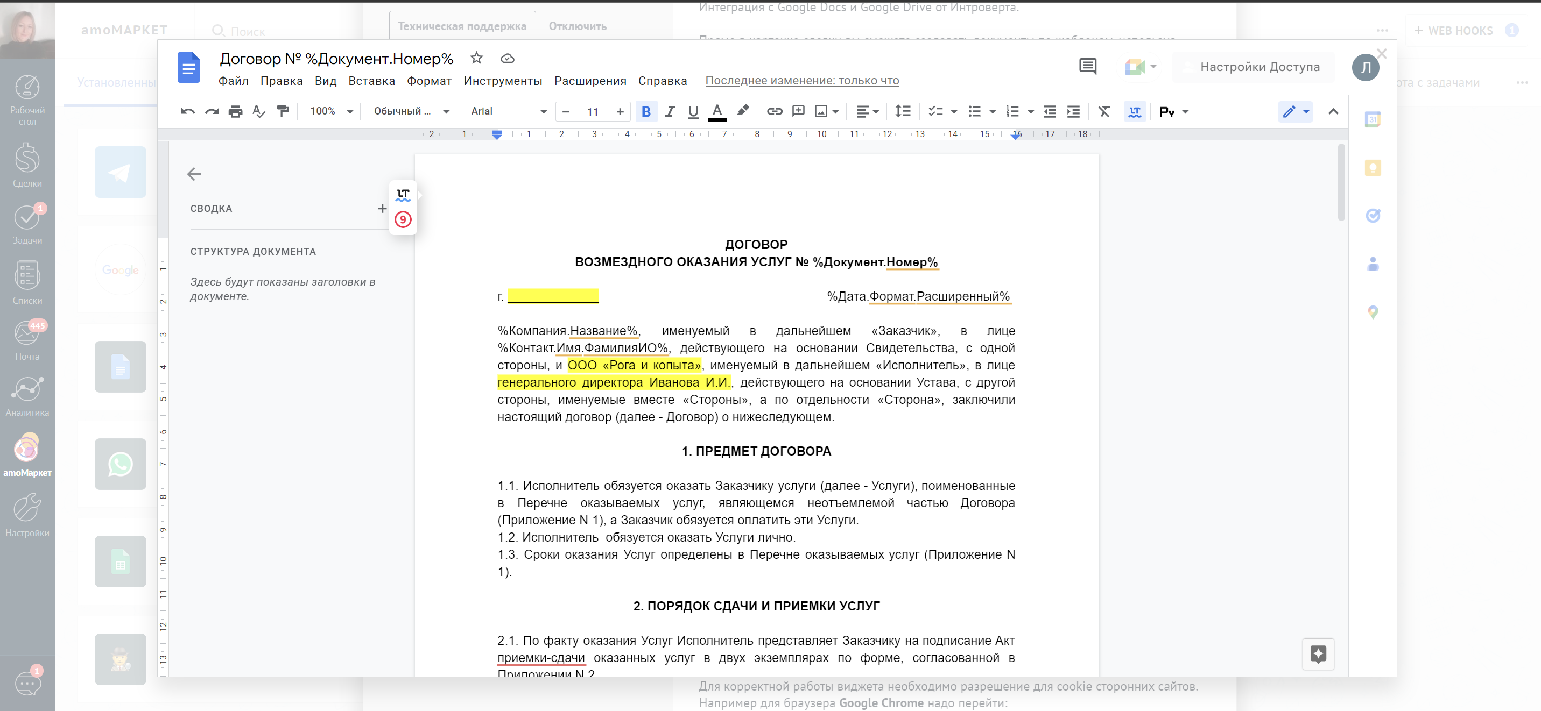The image size is (1541, 711).
Task: Increase indent of paragraph
Action: pos(1074,112)
